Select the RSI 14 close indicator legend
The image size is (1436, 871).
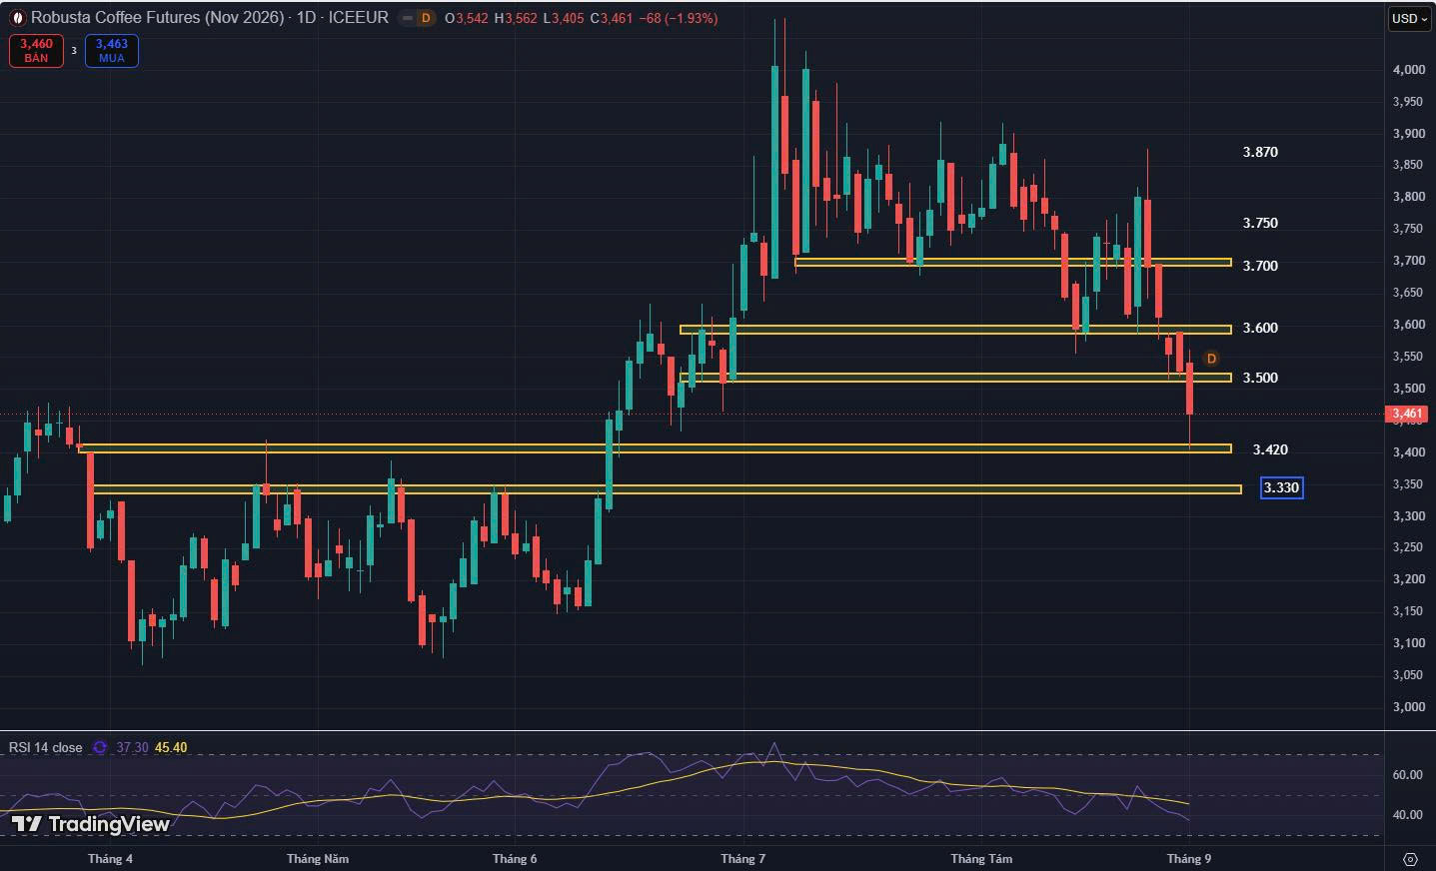pos(46,747)
